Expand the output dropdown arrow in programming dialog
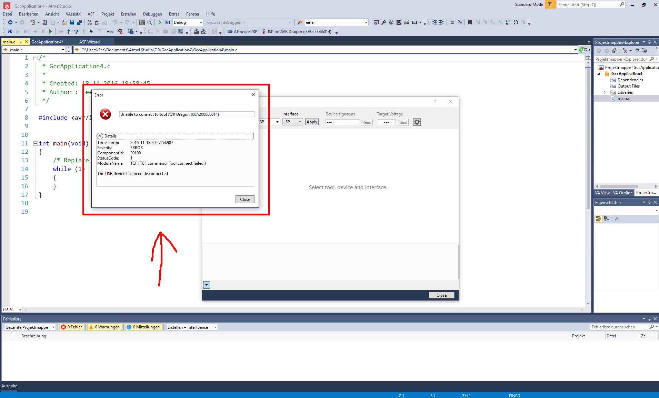 (x=207, y=285)
